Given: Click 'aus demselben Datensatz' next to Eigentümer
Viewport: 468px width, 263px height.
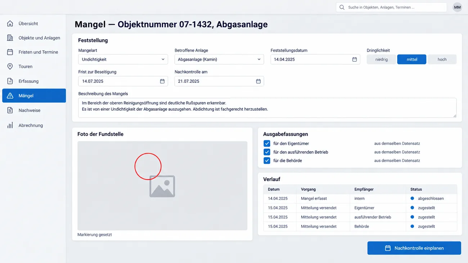Looking at the screenshot, I should [x=397, y=143].
